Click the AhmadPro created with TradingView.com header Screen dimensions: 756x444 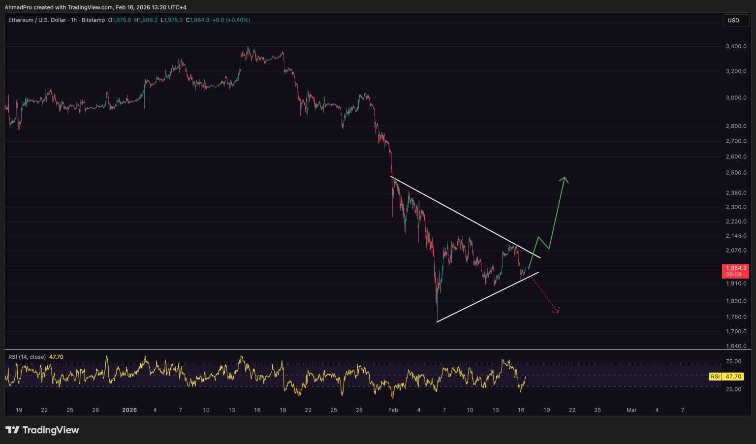tap(95, 7)
